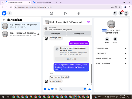
Task: Open the Angel conversation in list
Action: (x=21, y=34)
